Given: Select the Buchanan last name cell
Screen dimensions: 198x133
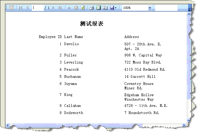Looking at the screenshot, I should [x=73, y=77].
